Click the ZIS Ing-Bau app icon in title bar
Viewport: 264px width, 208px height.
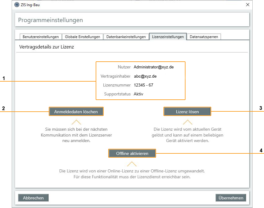[x=17, y=5]
